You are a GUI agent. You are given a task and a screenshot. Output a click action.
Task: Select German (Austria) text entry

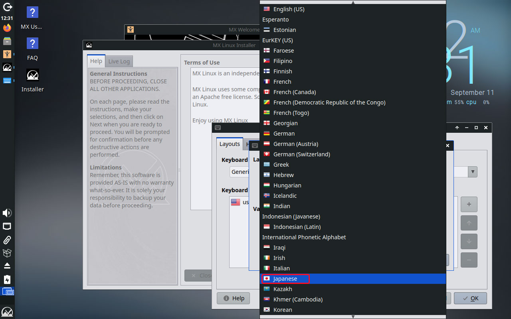click(x=296, y=144)
